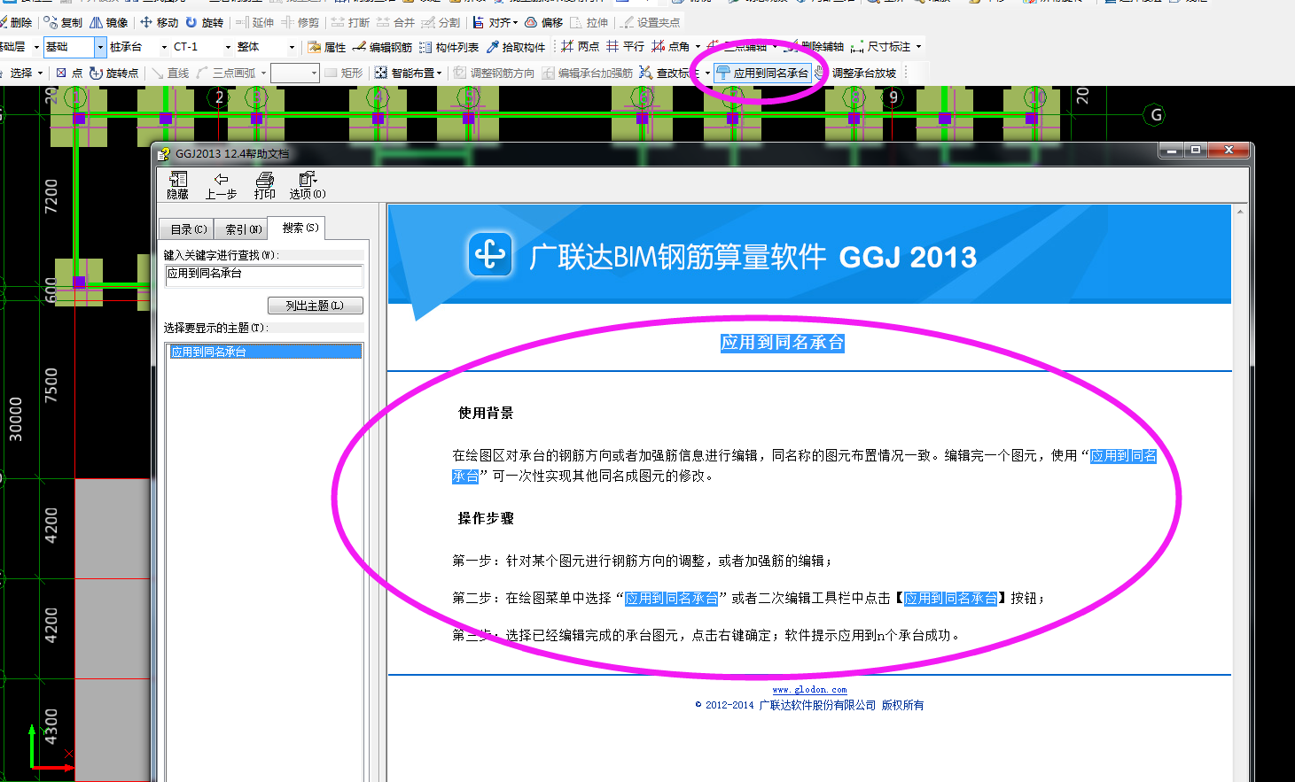Click the 延伸 (extend) tool
Viewport: 1295px width, 782px height.
255,22
